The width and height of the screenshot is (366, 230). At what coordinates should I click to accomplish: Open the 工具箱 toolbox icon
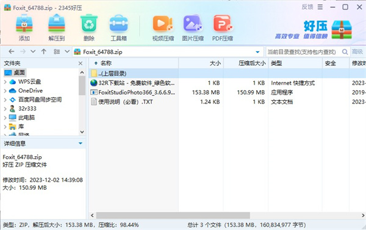point(118,23)
